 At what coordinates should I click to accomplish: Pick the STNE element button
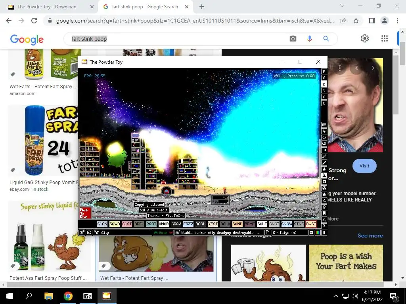point(299,224)
